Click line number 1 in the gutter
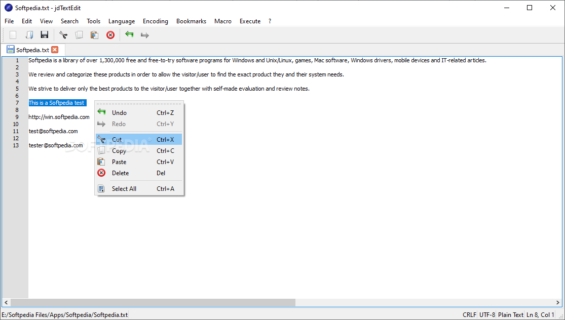565x320 pixels. [17, 60]
